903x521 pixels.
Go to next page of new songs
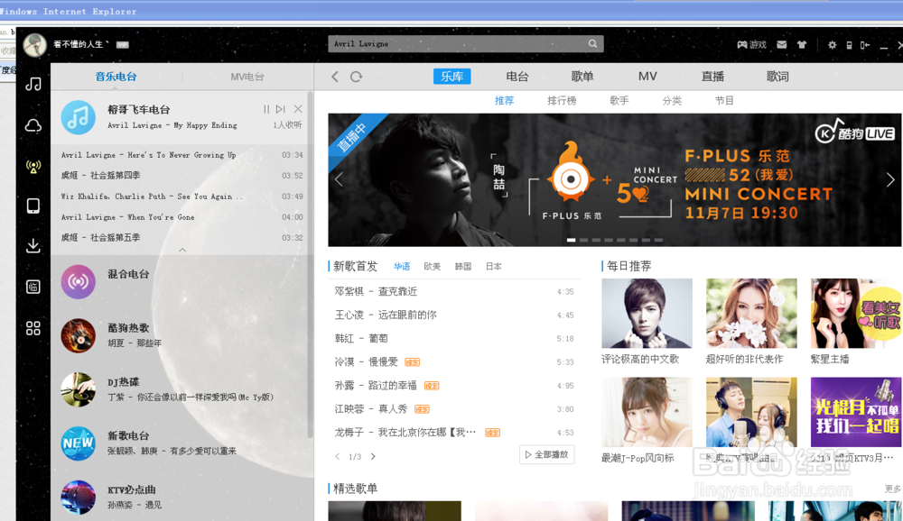point(373,457)
